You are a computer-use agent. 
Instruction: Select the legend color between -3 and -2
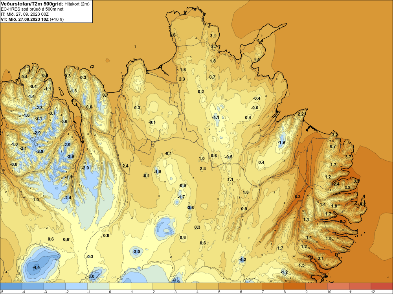click(55, 286)
